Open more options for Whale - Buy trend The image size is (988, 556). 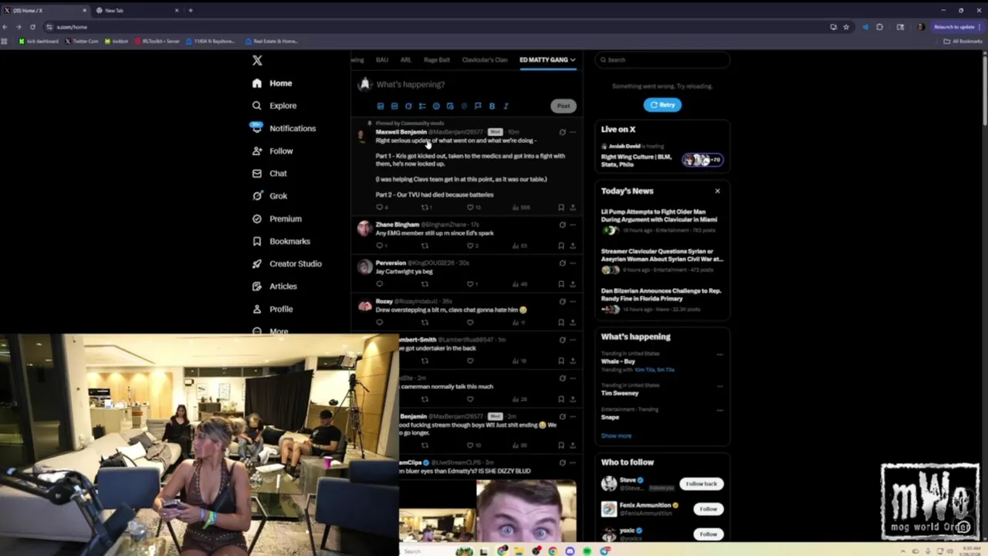click(x=719, y=355)
